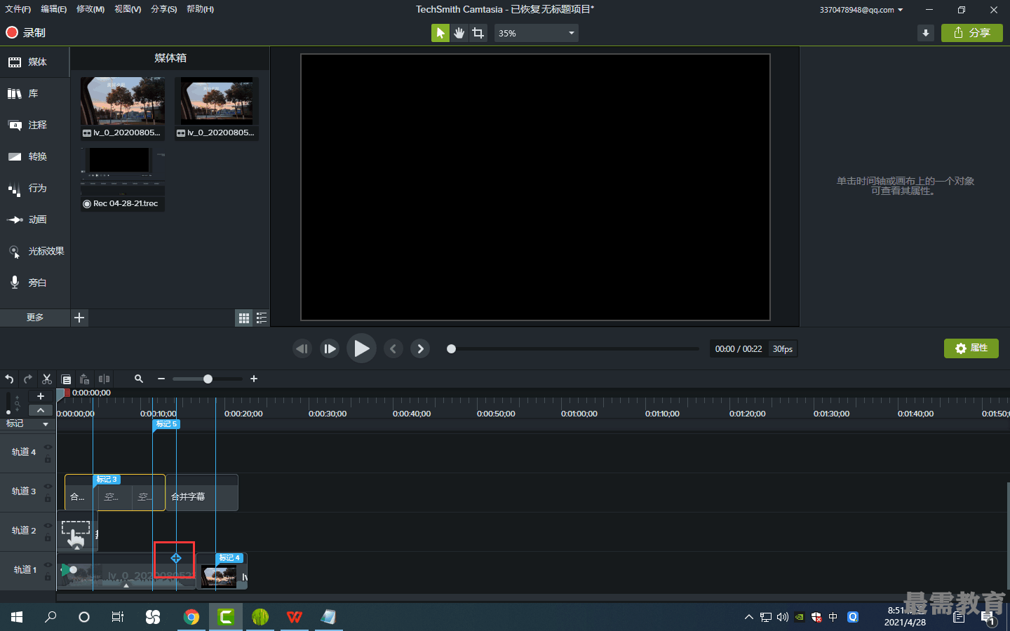
Task: Open the 帮助(H) menu
Action: pyautogui.click(x=201, y=9)
